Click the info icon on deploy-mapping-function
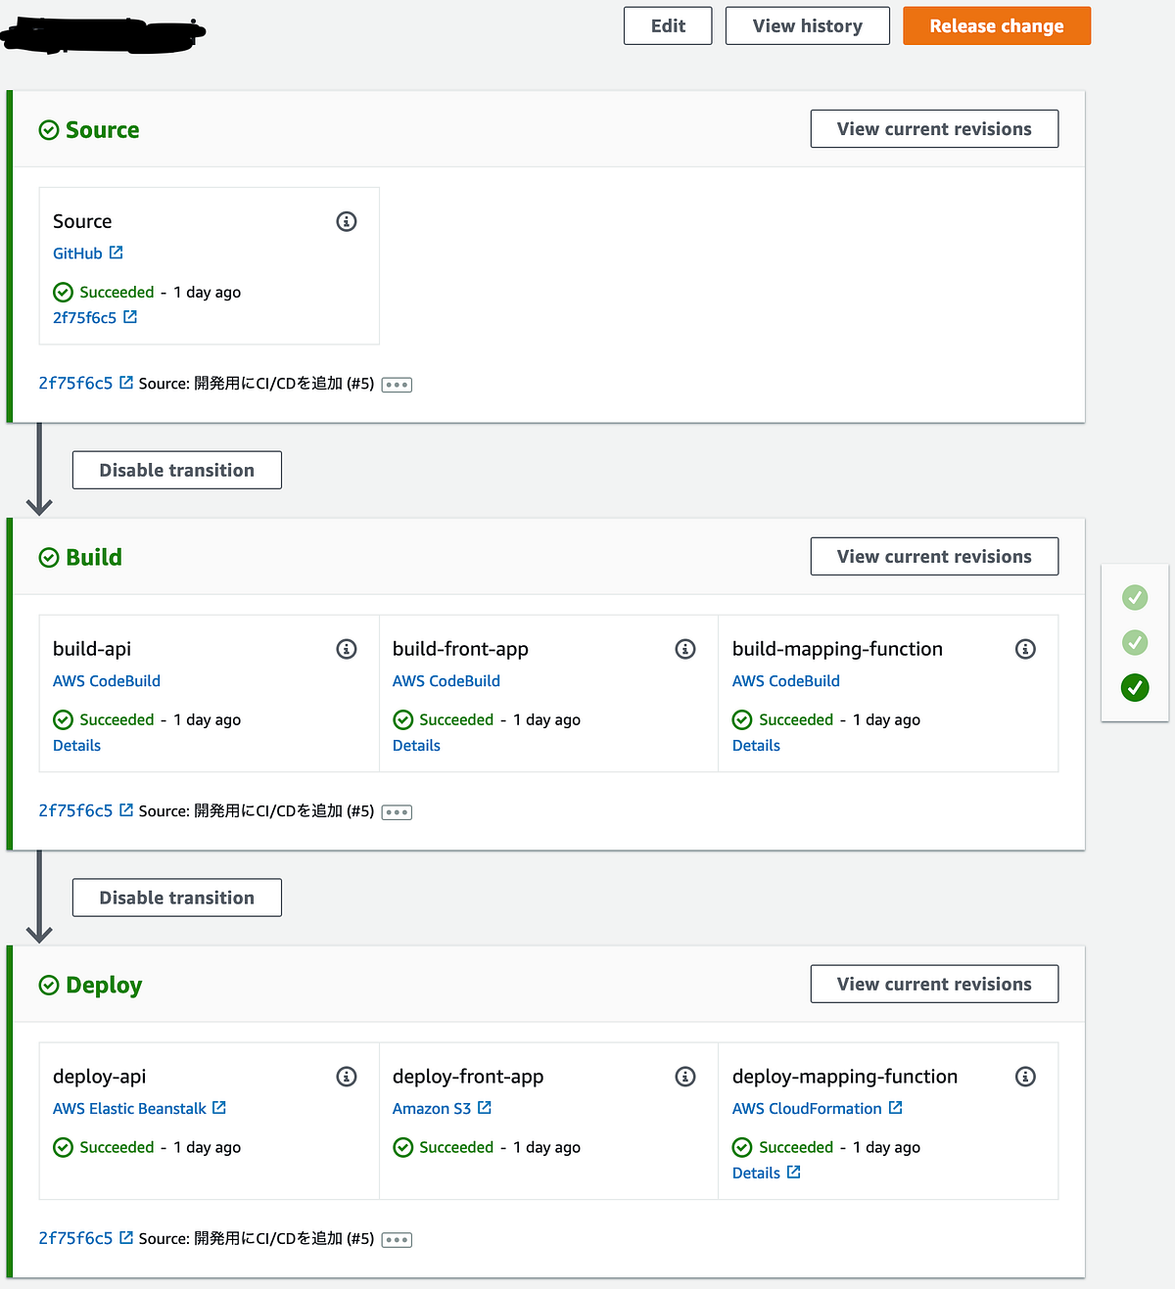This screenshot has height=1289, width=1175. point(1025,1076)
